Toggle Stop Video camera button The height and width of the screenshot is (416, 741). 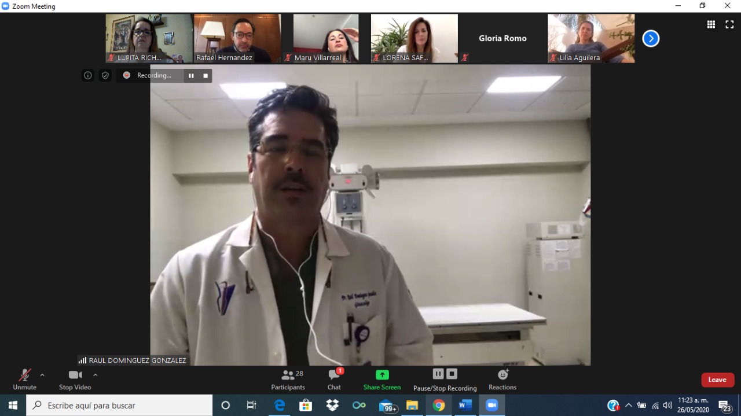75,380
